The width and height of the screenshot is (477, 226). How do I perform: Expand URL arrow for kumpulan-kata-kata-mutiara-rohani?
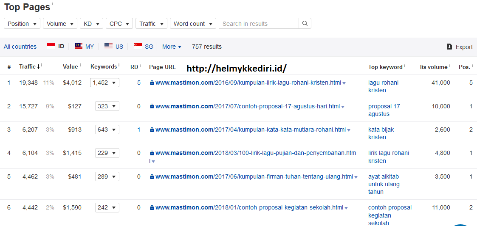click(349, 130)
